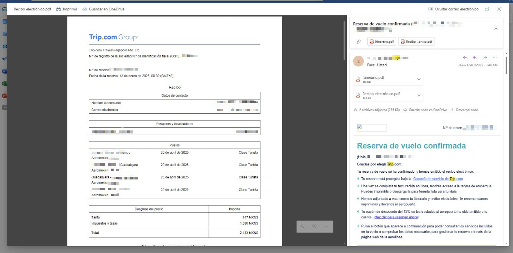Click the Recibo electrónico.pdf 140 KB attachment card
This screenshot has height=253, width=513.
(388, 95)
